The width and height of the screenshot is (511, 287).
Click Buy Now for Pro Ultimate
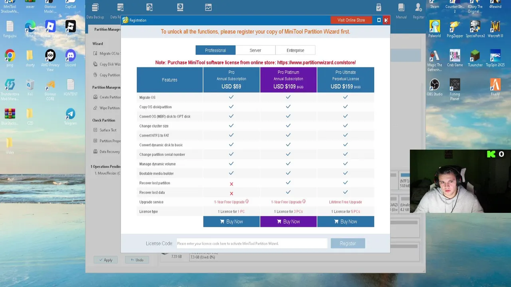346,222
